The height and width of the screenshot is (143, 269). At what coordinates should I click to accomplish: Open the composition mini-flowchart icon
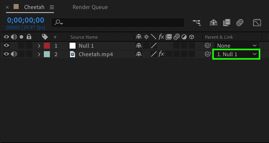click(x=197, y=23)
